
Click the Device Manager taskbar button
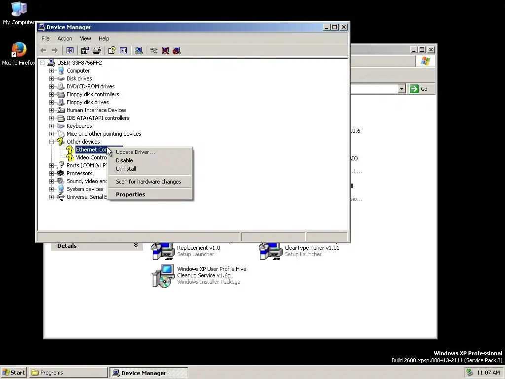pyautogui.click(x=149, y=373)
